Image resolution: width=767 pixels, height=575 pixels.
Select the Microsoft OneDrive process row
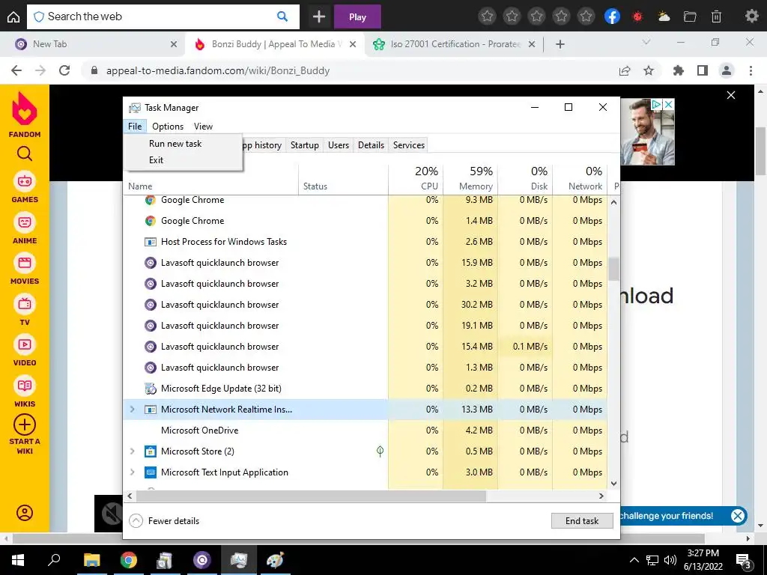(365, 431)
